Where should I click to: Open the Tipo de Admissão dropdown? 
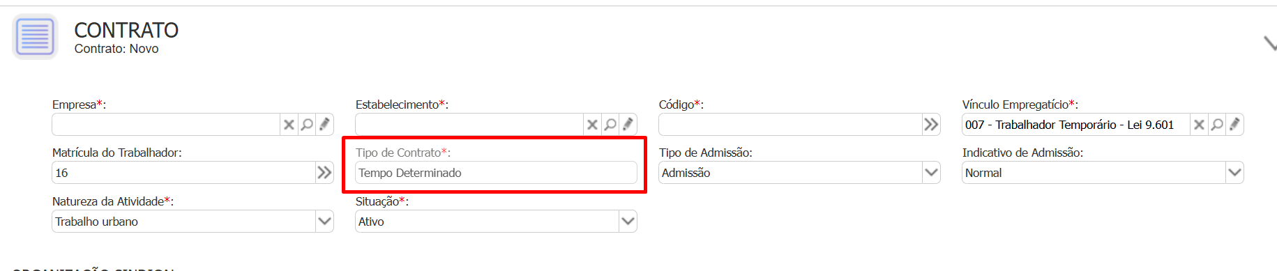pos(931,173)
